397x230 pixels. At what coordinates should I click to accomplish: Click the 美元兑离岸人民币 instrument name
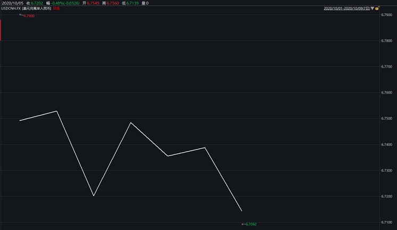click(x=37, y=9)
